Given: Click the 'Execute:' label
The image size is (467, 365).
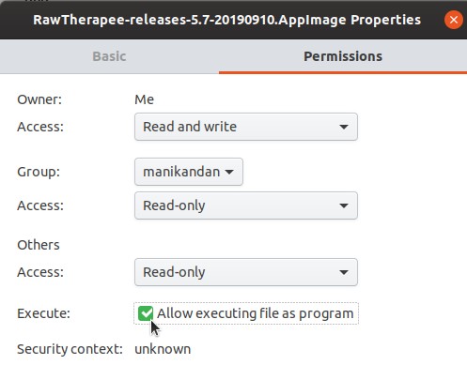Looking at the screenshot, I should [43, 313].
